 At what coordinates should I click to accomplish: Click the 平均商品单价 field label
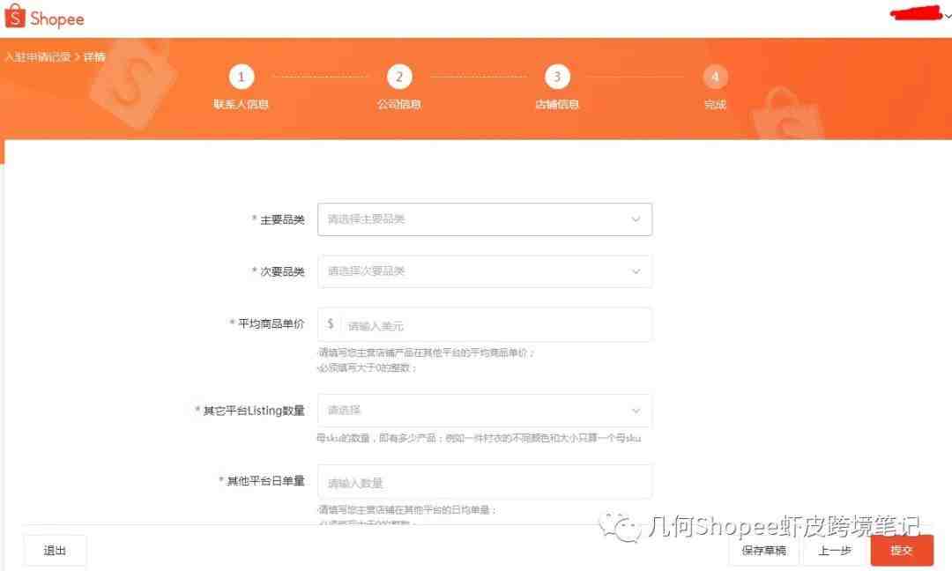(271, 323)
